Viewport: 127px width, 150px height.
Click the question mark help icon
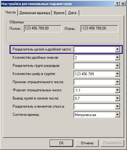(117, 4)
